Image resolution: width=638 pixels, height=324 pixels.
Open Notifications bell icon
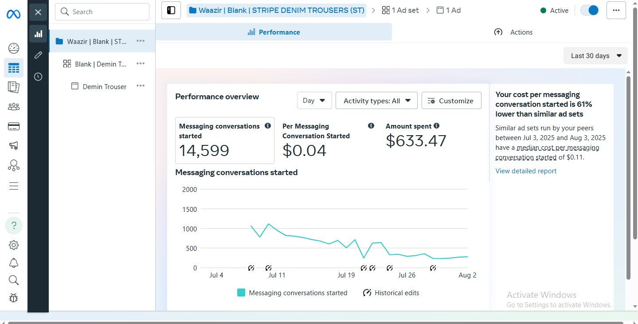tap(14, 263)
